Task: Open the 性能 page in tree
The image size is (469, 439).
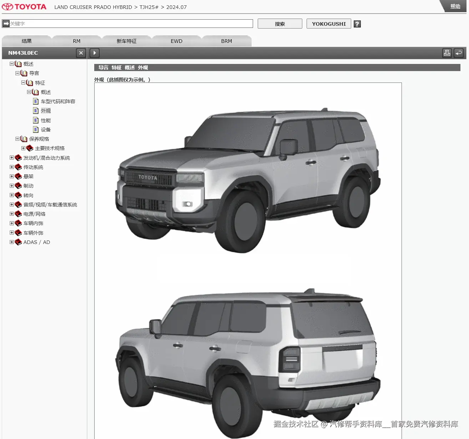Action: point(46,120)
